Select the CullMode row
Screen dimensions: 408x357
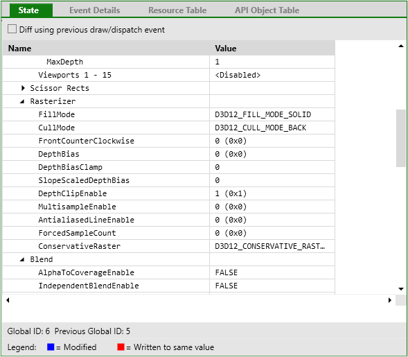(168, 128)
